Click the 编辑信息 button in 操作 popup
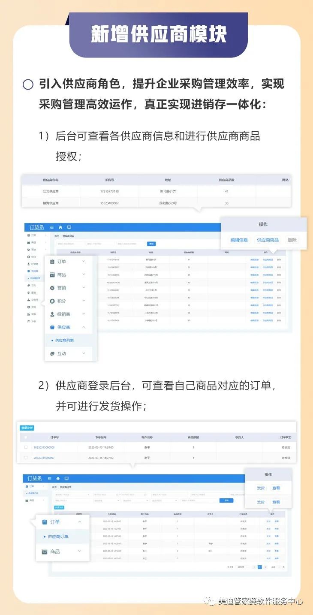Screen dimensions: 313x615 pyautogui.click(x=239, y=240)
